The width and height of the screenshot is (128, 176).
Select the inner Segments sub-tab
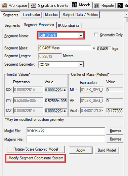pyautogui.click(x=12, y=25)
